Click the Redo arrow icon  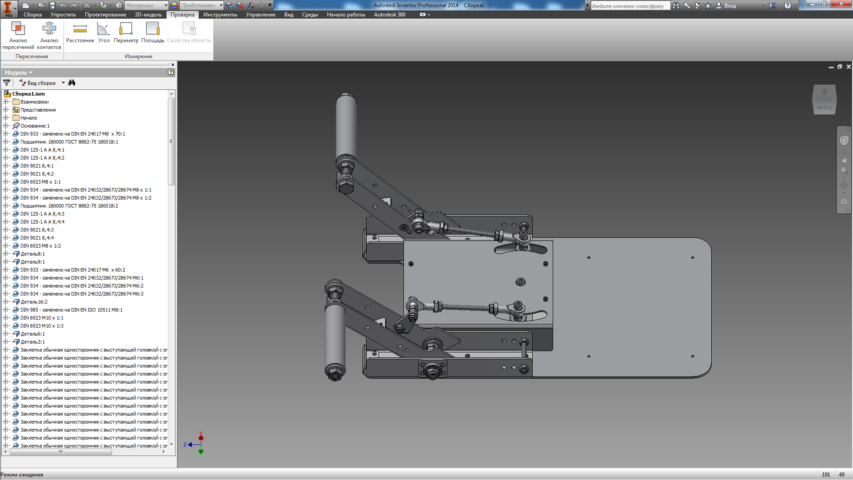click(74, 5)
